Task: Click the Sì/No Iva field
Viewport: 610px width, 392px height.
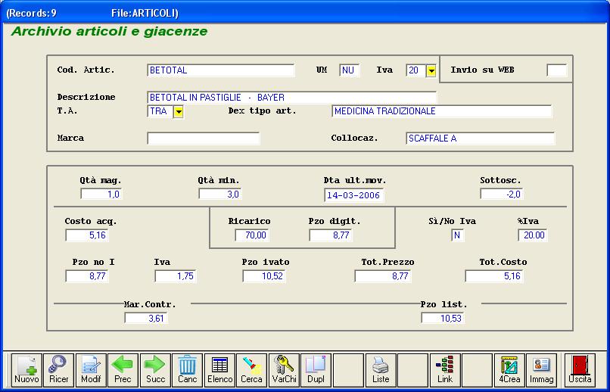Action: [458, 235]
